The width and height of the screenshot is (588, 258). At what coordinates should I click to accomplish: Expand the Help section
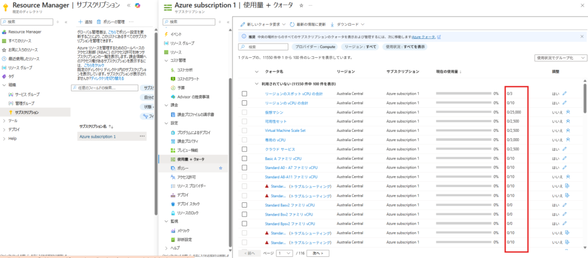(4, 139)
